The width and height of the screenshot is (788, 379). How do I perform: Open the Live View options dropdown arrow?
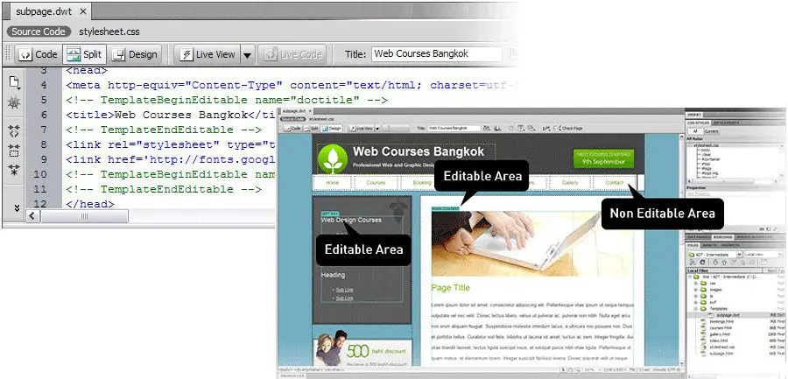(x=247, y=54)
